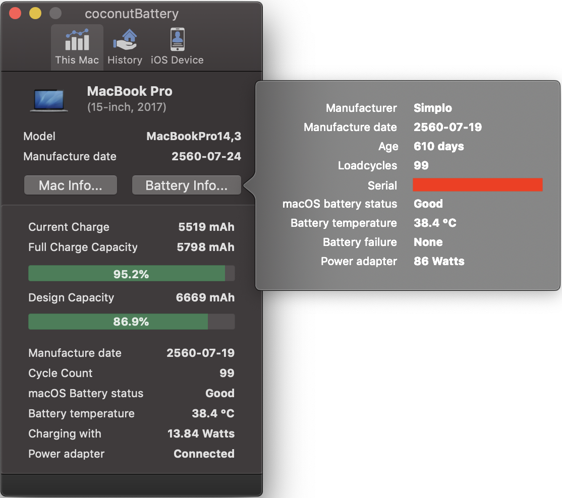
Task: Click the Current Charge label
Action: tap(69, 227)
